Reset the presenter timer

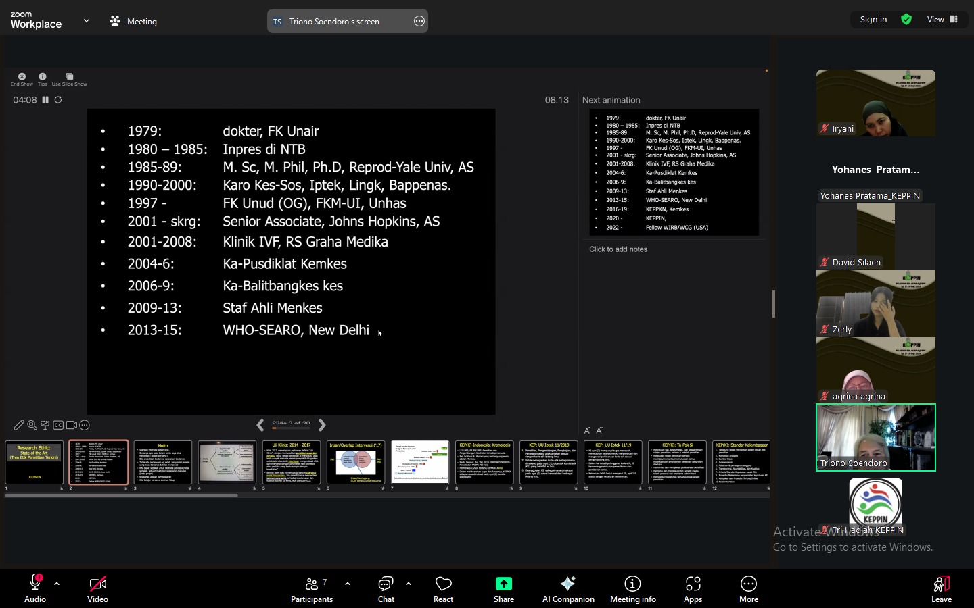[x=58, y=100]
